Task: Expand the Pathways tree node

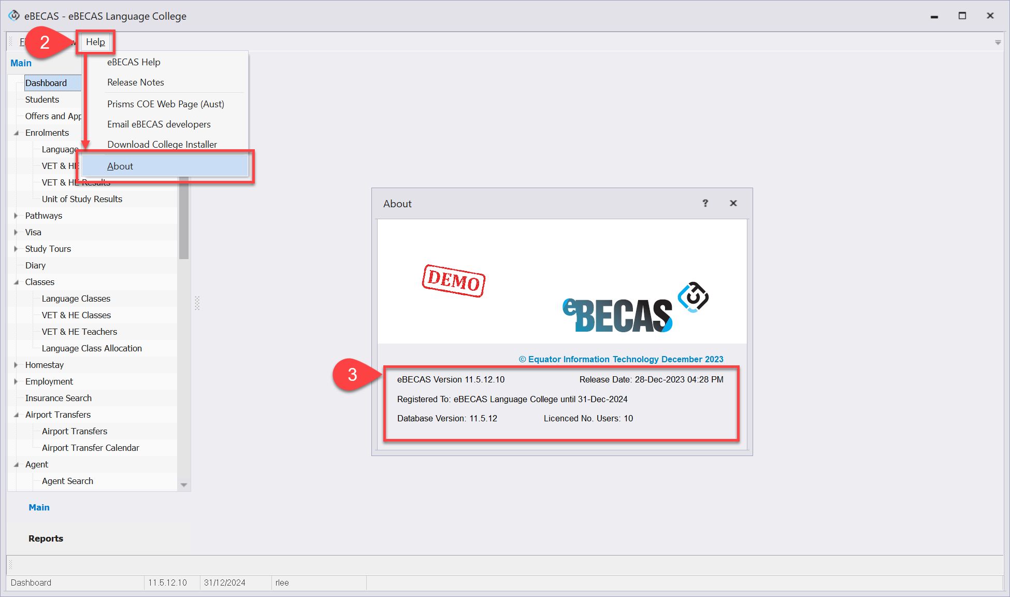Action: [16, 216]
